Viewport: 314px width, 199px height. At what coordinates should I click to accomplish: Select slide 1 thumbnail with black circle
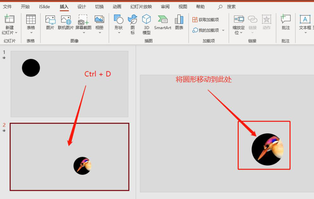click(x=69, y=84)
